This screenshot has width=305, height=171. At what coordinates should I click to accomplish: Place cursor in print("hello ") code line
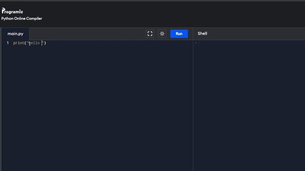pos(30,43)
